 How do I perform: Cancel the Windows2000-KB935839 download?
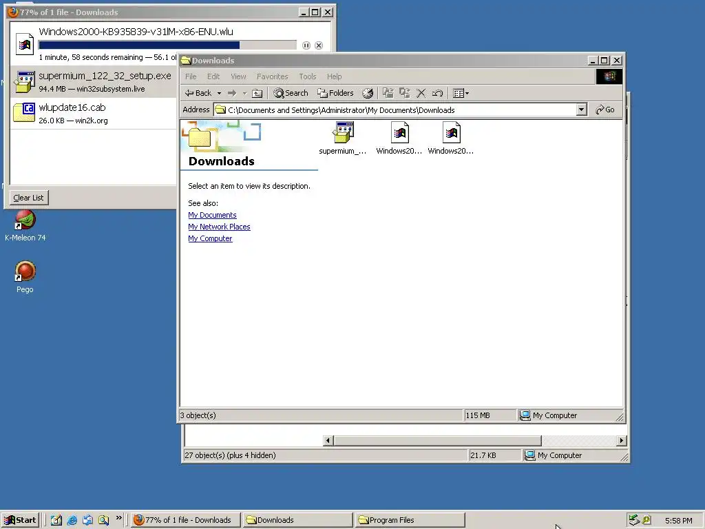[319, 45]
